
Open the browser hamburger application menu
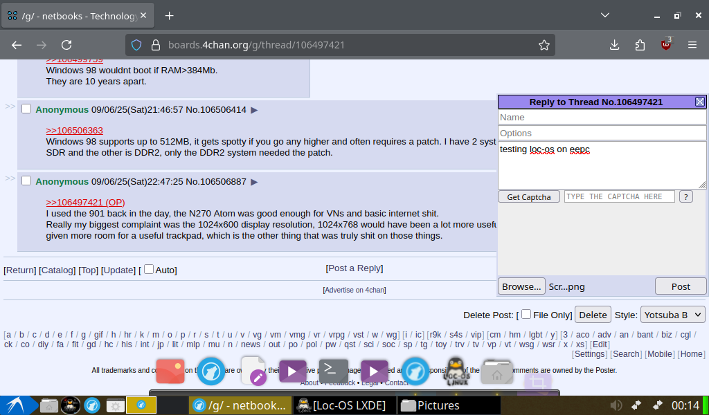(692, 45)
